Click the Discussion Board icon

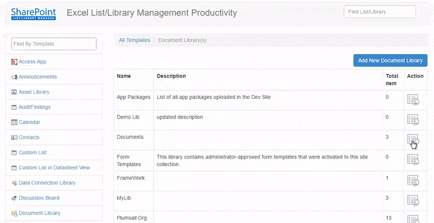[x=14, y=198]
